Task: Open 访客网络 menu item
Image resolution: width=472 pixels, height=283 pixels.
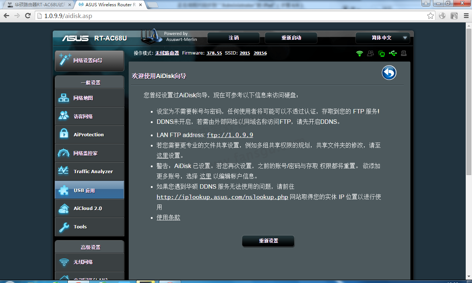Action: [90, 116]
